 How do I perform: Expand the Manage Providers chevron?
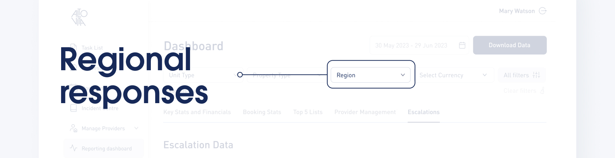[x=137, y=128]
